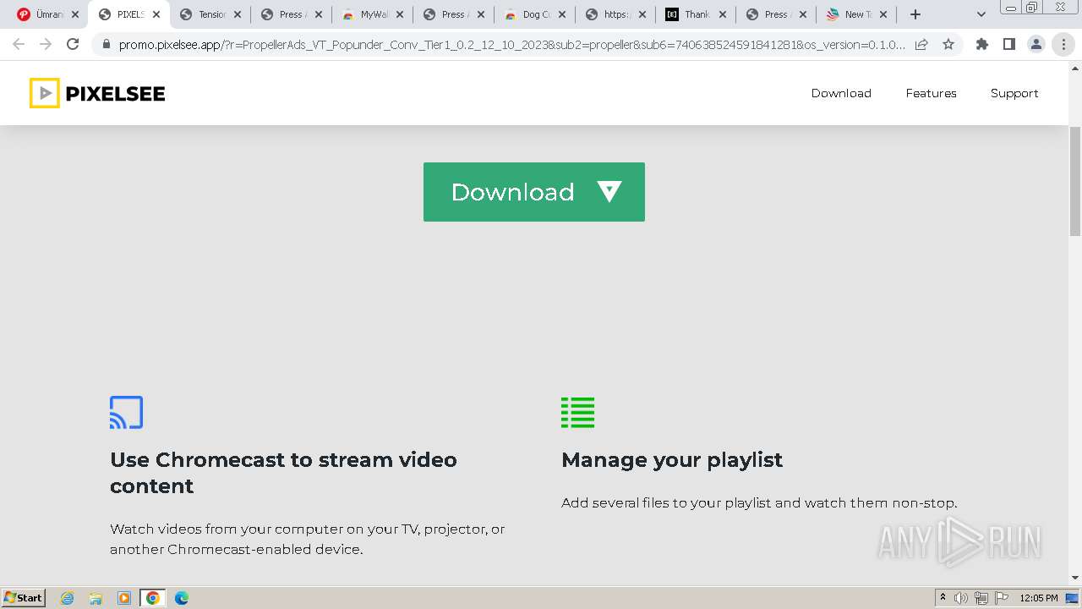Close the Tension tab
The width and height of the screenshot is (1082, 609).
tap(238, 14)
